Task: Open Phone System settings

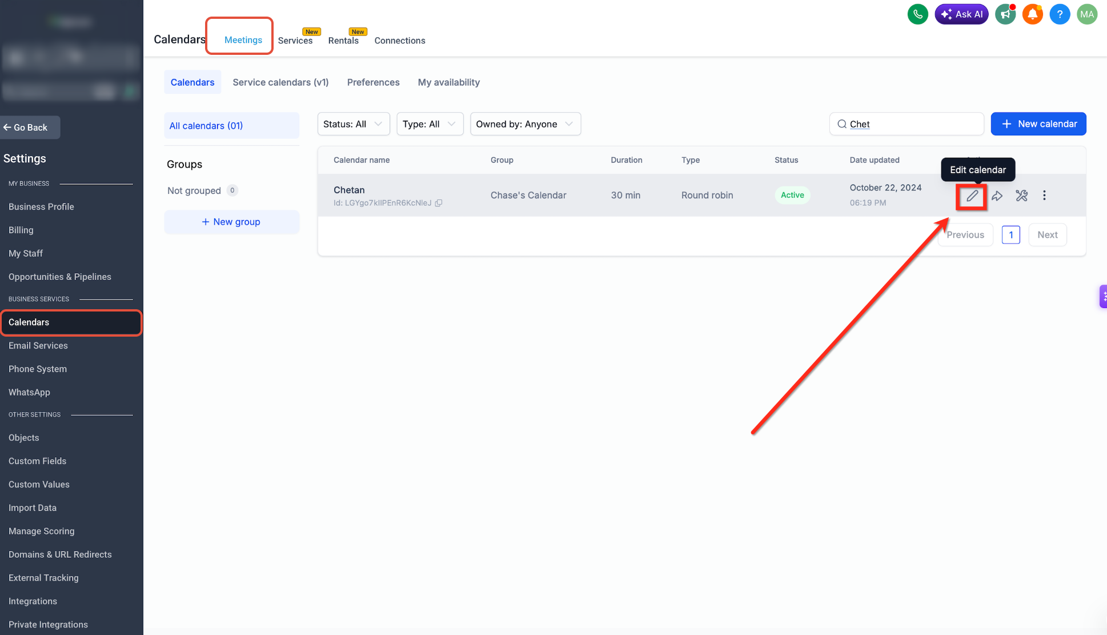Action: [38, 369]
